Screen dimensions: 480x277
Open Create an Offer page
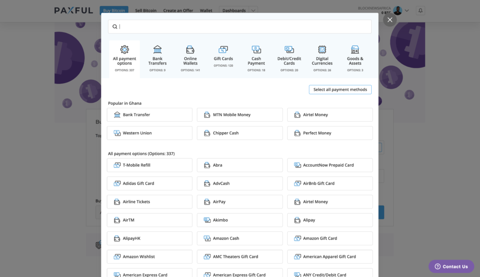point(178,10)
